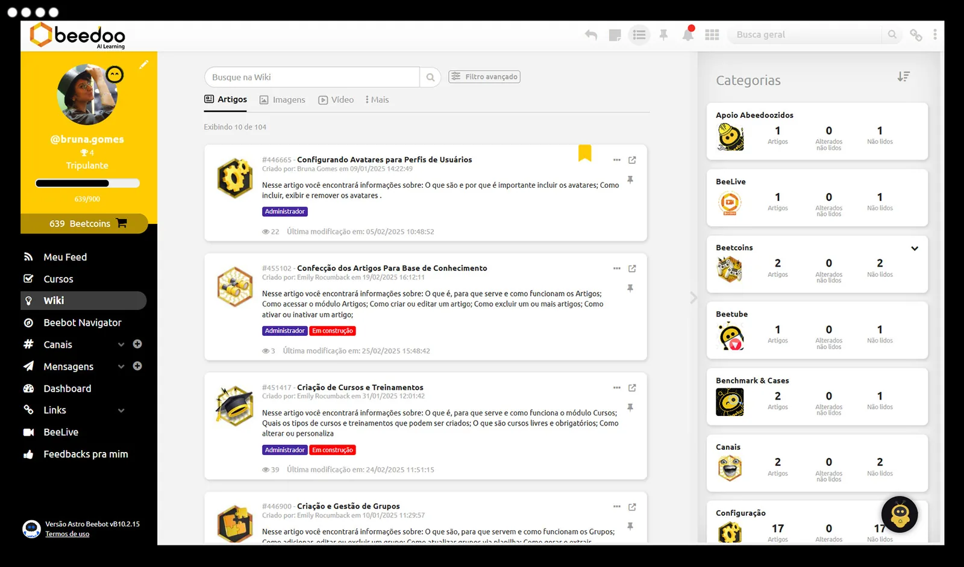Open article 446665 in new window
Image resolution: width=964 pixels, height=567 pixels.
click(x=632, y=160)
